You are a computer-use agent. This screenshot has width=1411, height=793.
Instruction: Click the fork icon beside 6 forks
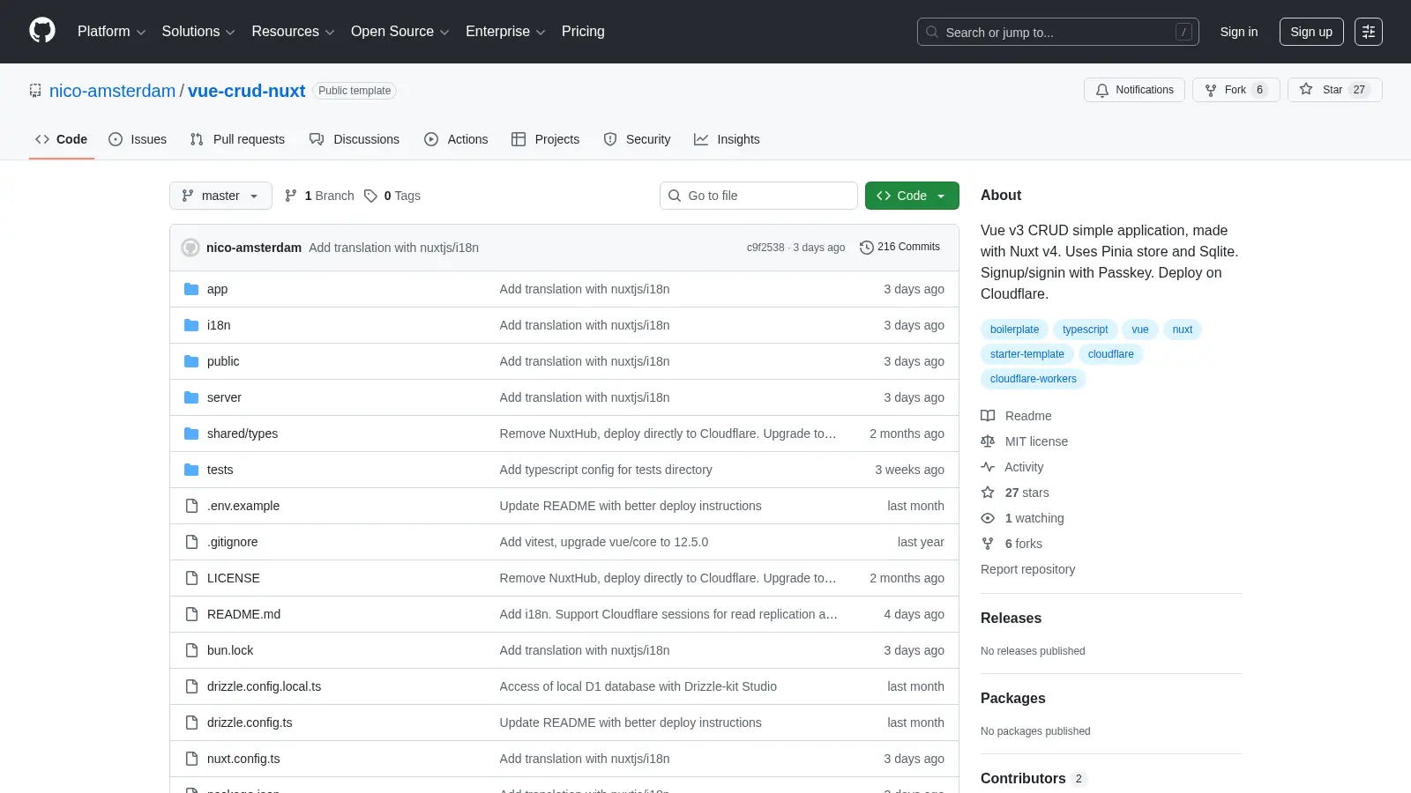tap(988, 544)
